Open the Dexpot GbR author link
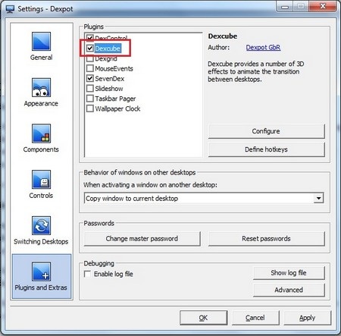Image resolution: width=341 pixels, height=336 pixels. [263, 47]
